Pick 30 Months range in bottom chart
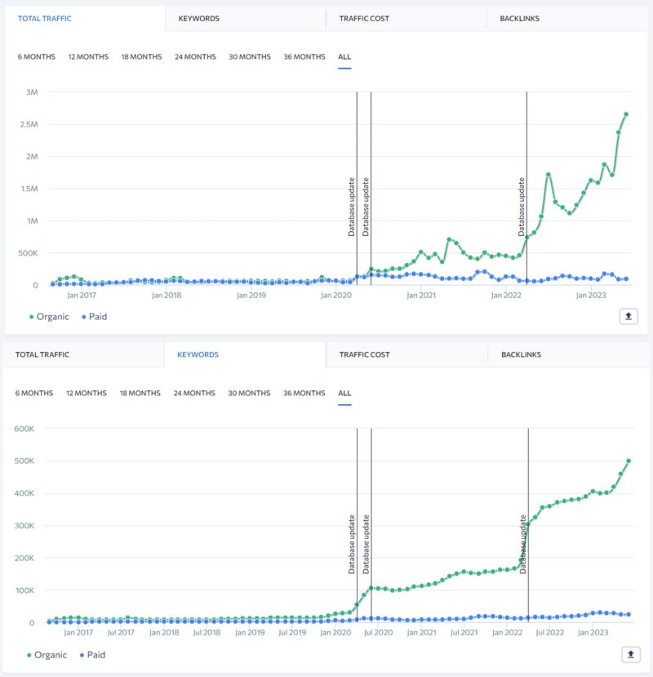Image resolution: width=653 pixels, height=677 pixels. coord(249,394)
